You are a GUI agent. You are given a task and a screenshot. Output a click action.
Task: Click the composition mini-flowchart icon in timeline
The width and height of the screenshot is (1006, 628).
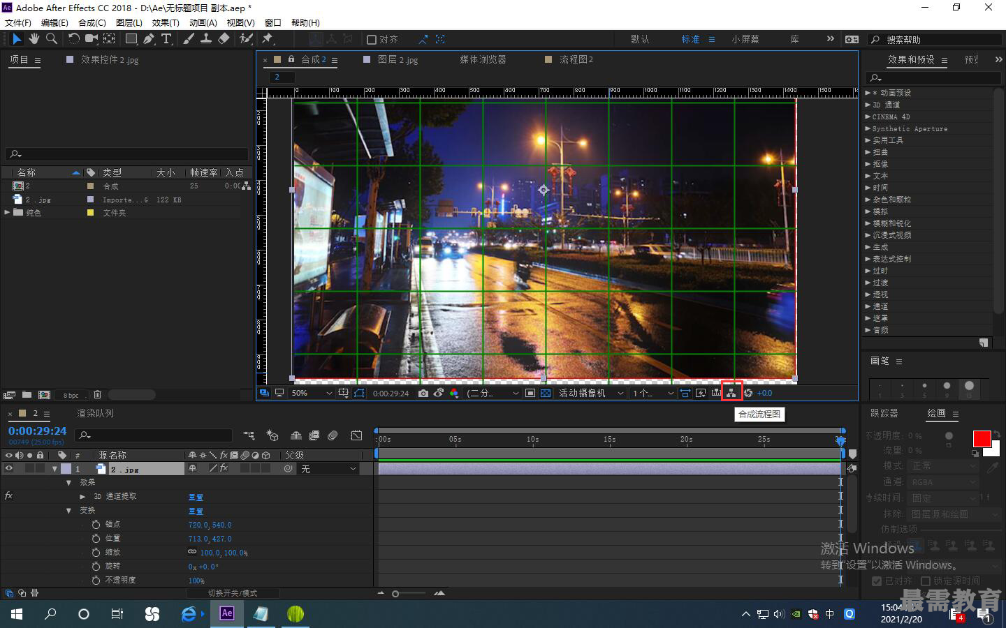click(249, 435)
